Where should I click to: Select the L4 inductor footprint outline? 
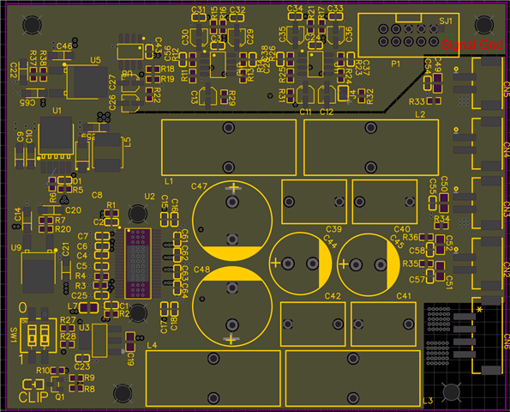(213, 379)
